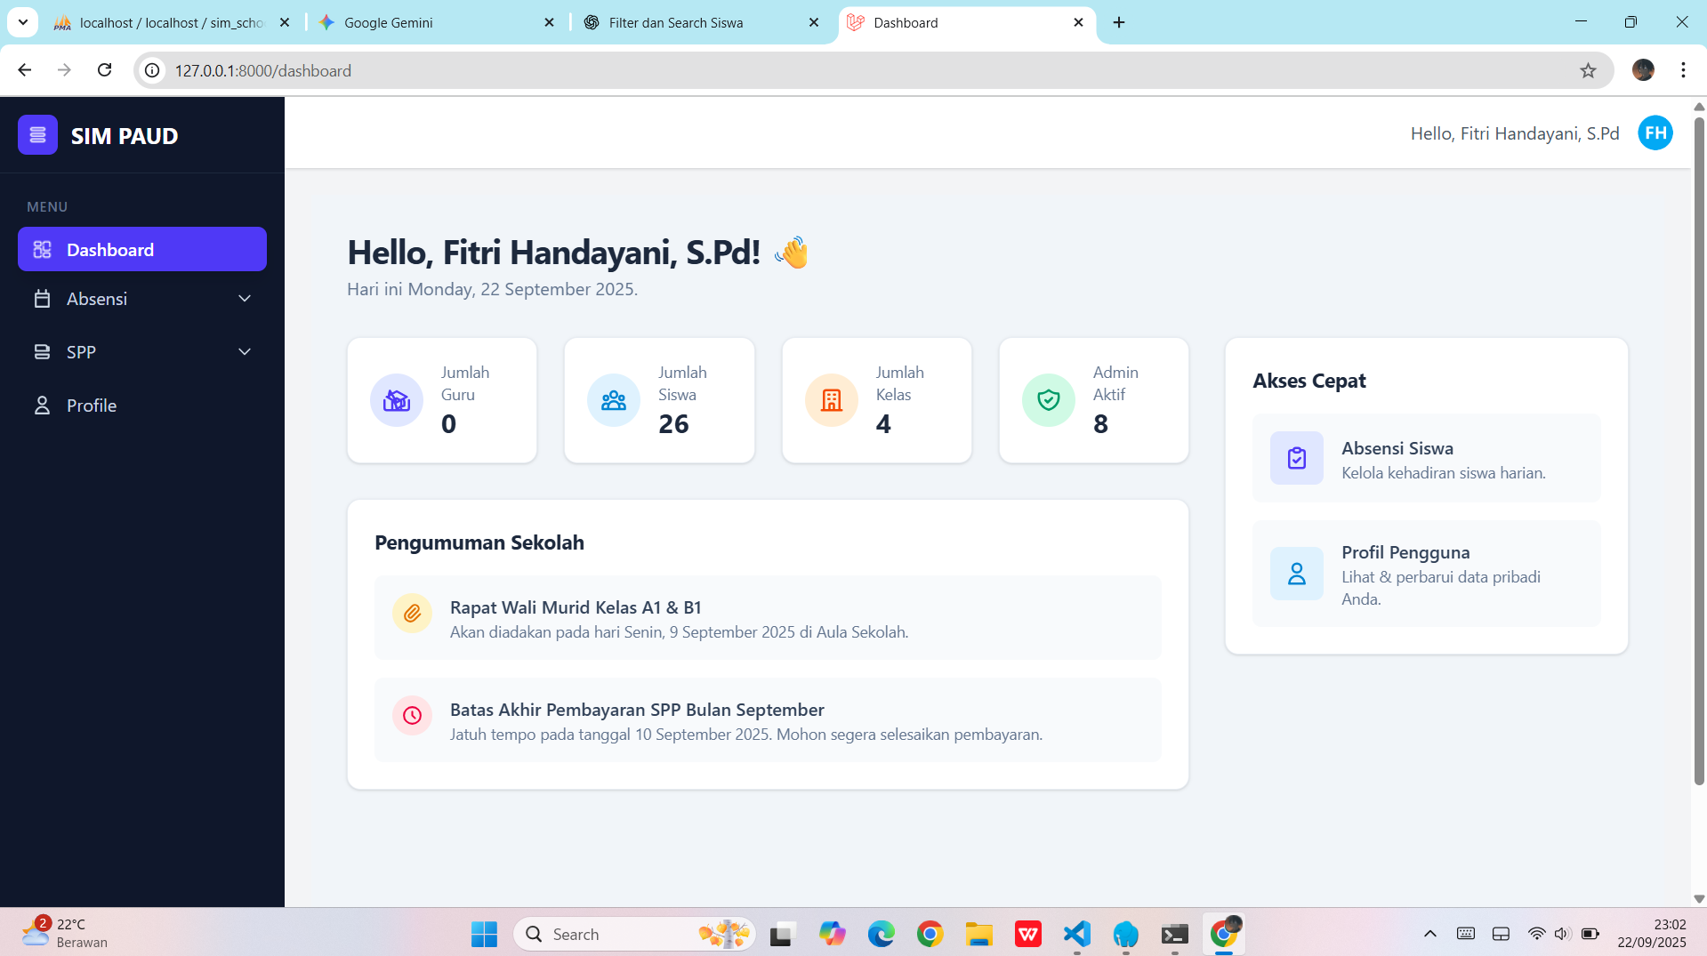The image size is (1707, 956).
Task: Open Visual Studio Code from taskbar
Action: [1076, 934]
